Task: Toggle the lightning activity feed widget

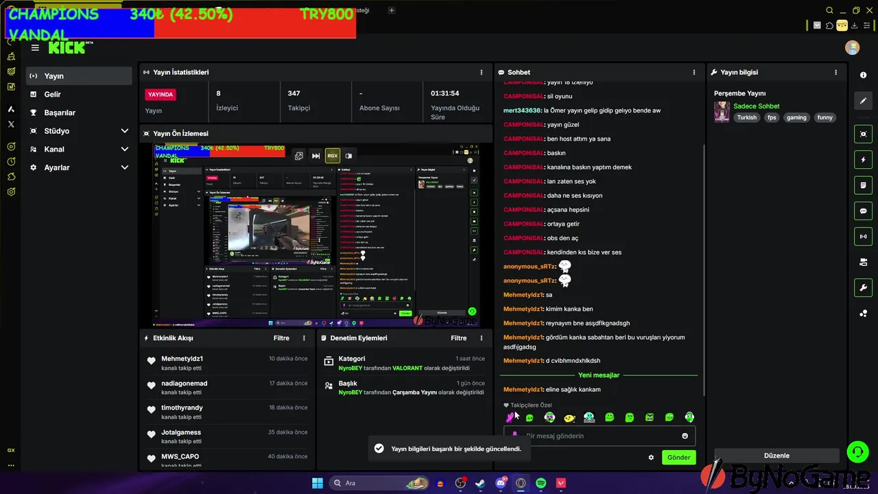Action: click(863, 160)
